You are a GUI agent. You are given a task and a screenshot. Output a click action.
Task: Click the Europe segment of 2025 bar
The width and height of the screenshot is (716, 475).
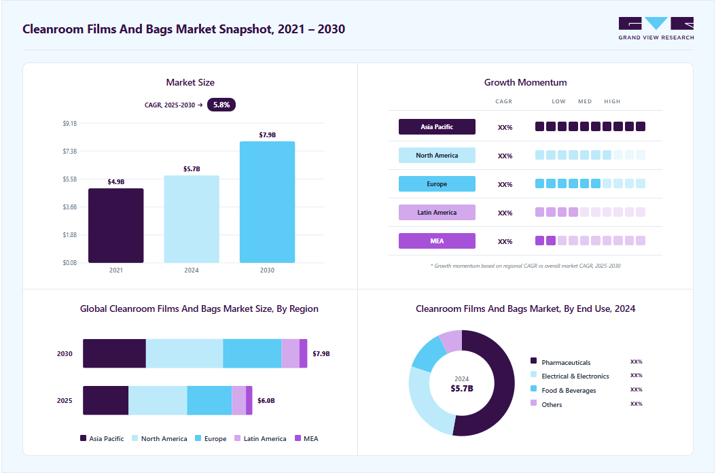pyautogui.click(x=210, y=400)
